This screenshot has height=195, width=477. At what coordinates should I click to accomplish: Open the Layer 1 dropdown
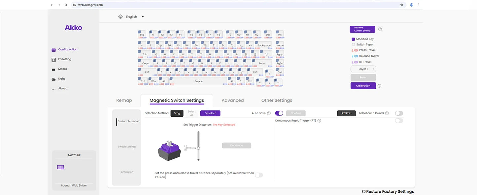[x=363, y=69]
